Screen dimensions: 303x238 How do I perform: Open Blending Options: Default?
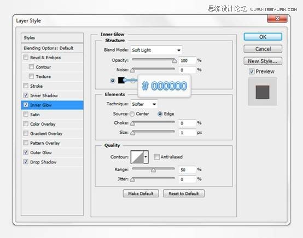[52, 48]
